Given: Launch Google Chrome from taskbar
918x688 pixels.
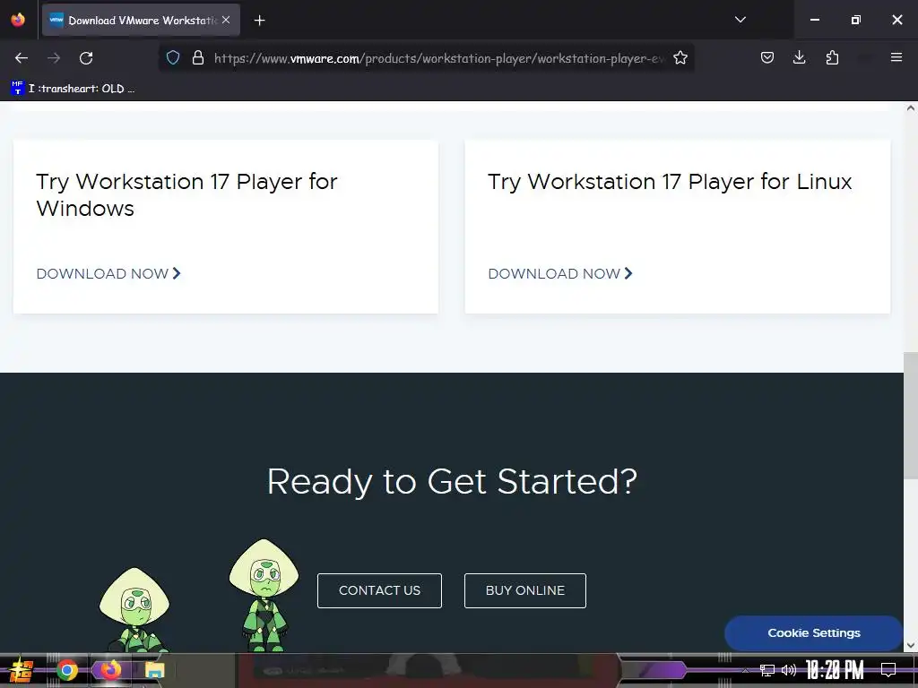Looking at the screenshot, I should pyautogui.click(x=67, y=670).
